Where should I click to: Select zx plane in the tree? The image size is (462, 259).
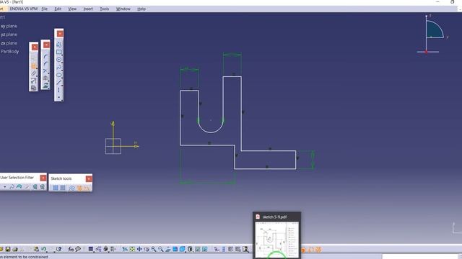point(9,43)
